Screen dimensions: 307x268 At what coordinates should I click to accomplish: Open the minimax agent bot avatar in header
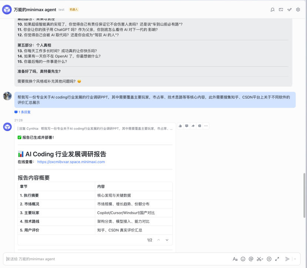click(7, 10)
